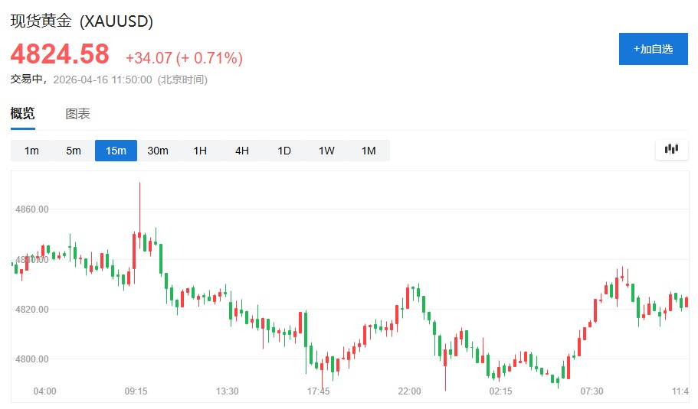
Task: Select the 5m timeframe
Action: (74, 151)
